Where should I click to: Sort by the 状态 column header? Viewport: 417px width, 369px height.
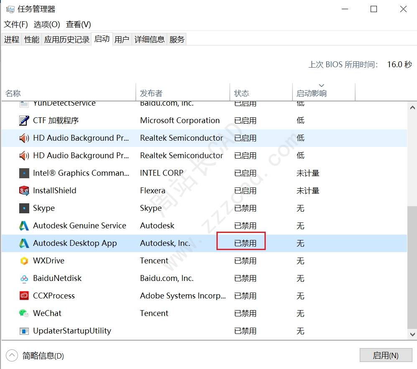(x=242, y=93)
